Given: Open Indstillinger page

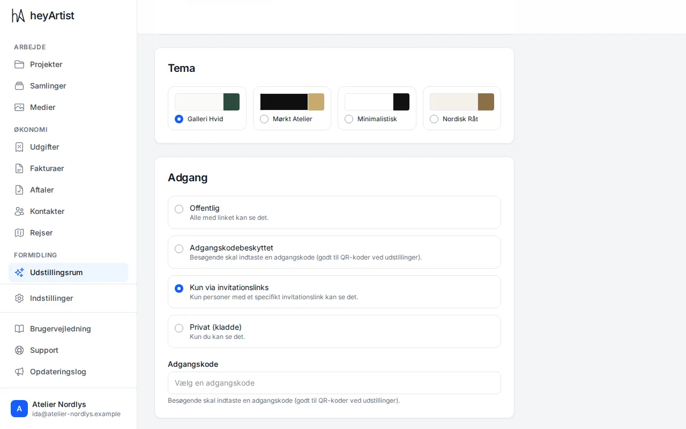Looking at the screenshot, I should pyautogui.click(x=69, y=298).
